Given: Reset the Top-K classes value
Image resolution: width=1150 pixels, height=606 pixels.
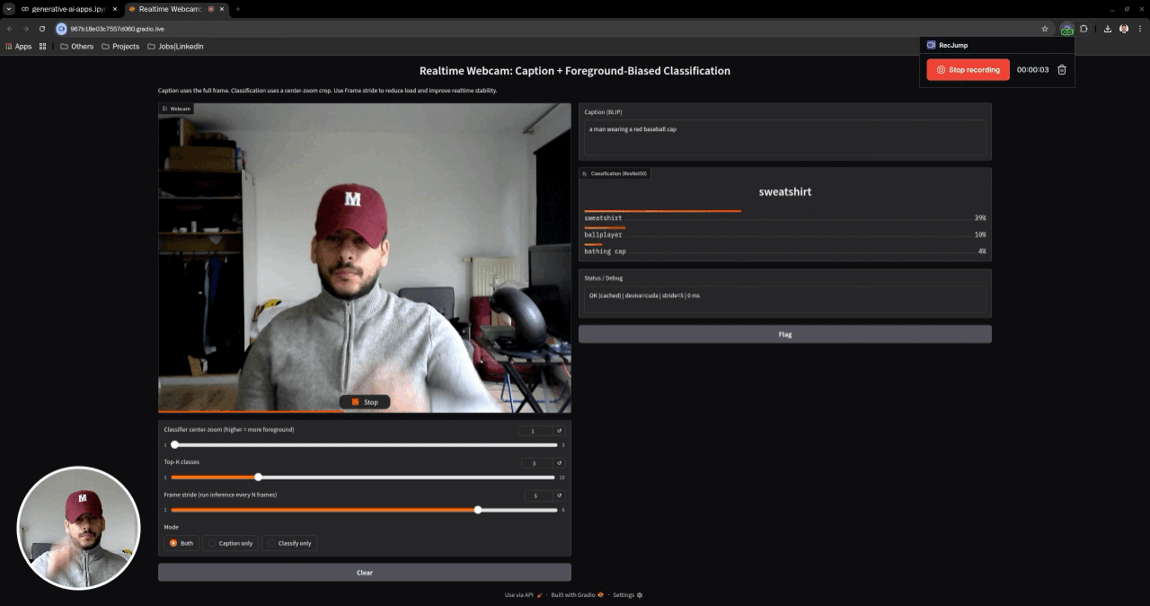Looking at the screenshot, I should pyautogui.click(x=559, y=463).
